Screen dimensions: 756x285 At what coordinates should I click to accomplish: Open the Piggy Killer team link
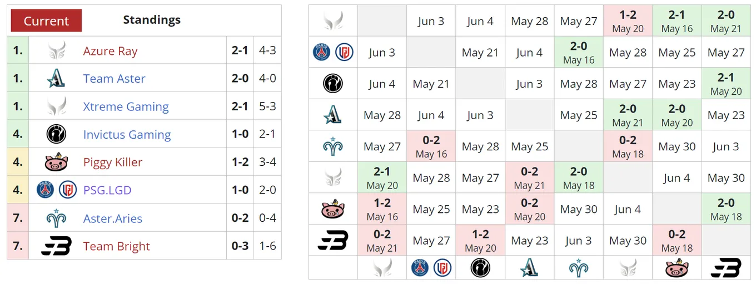pos(113,162)
